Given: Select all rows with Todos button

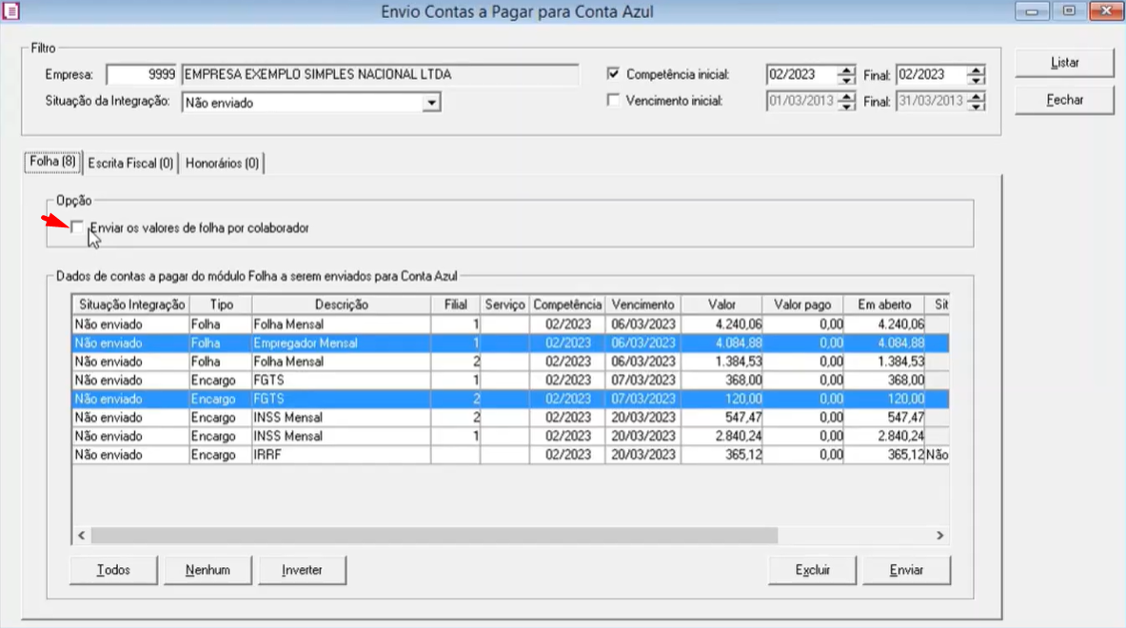Looking at the screenshot, I should point(113,570).
